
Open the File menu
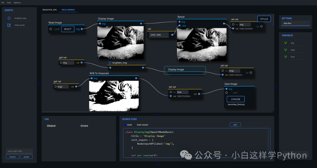[3, 3]
